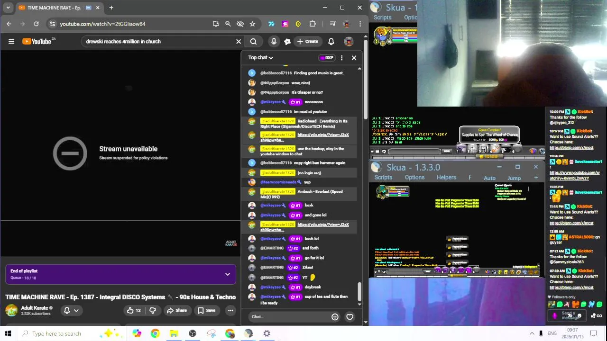Click the 0XP badge in chat header
This screenshot has height=341, width=607.
[x=326, y=58]
